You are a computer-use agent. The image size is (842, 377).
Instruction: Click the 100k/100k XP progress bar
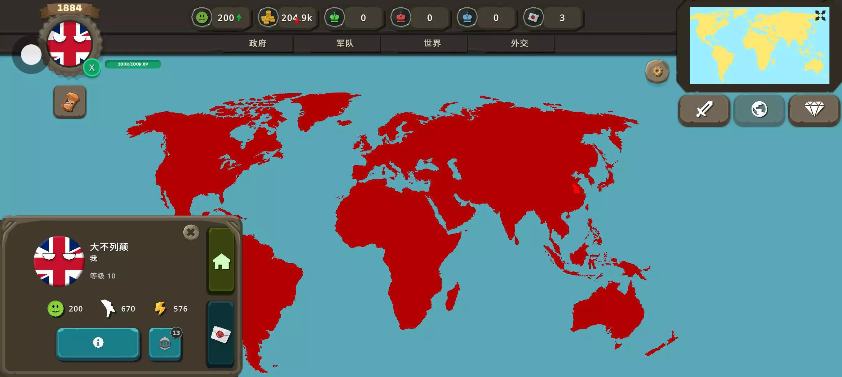click(x=133, y=64)
